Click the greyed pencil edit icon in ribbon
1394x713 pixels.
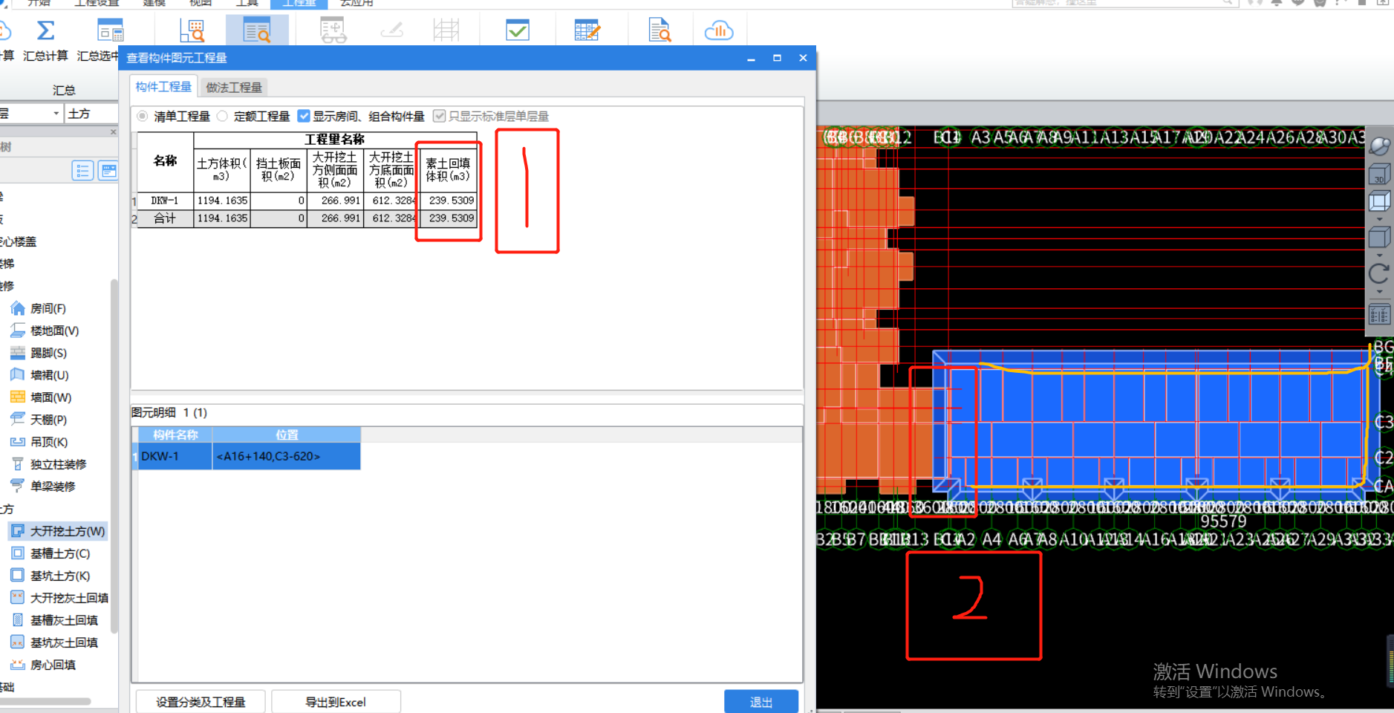click(391, 30)
